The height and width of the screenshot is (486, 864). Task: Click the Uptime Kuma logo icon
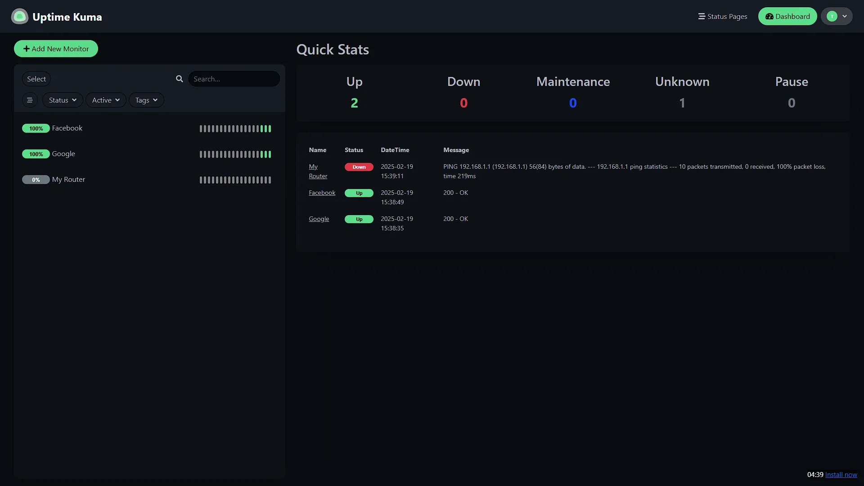click(20, 17)
